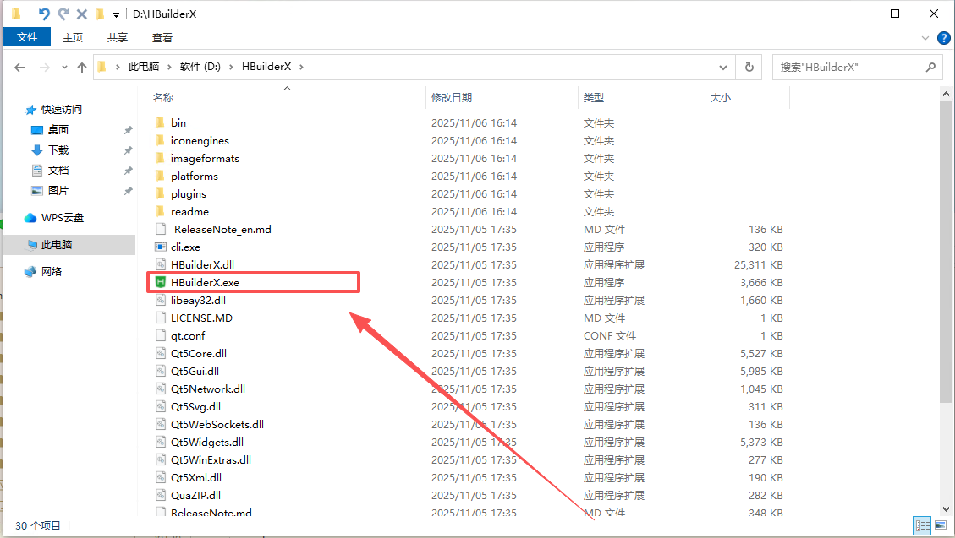The height and width of the screenshot is (538, 955).
Task: Open the 文件 menu tab
Action: click(x=27, y=37)
